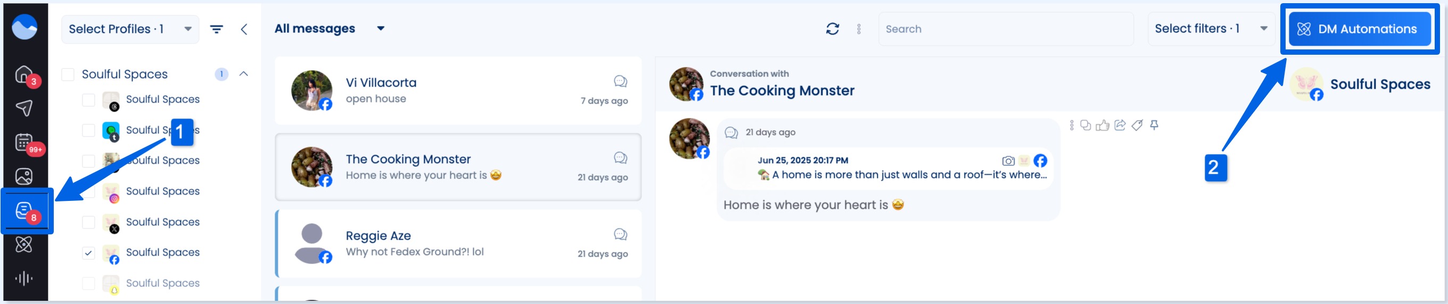Open the inbox icon in sidebar
The image size is (1448, 304).
(x=24, y=212)
